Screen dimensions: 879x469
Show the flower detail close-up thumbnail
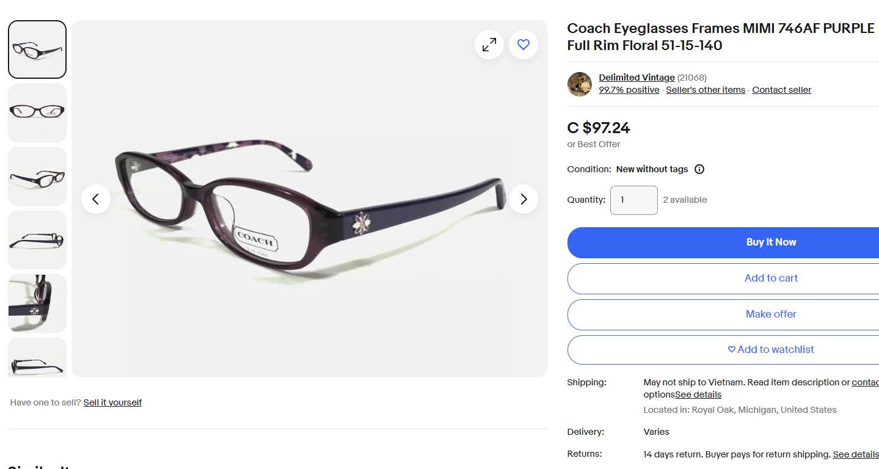(37, 304)
